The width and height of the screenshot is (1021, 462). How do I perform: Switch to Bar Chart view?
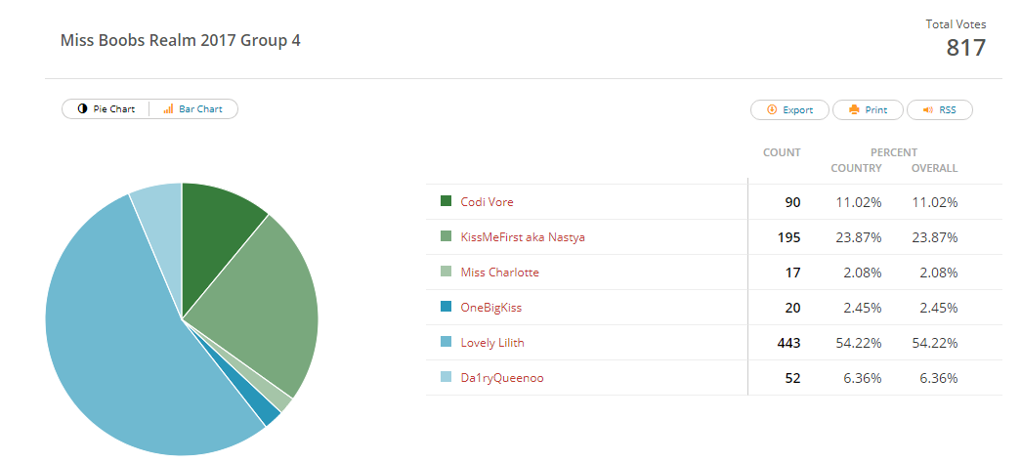click(x=193, y=108)
